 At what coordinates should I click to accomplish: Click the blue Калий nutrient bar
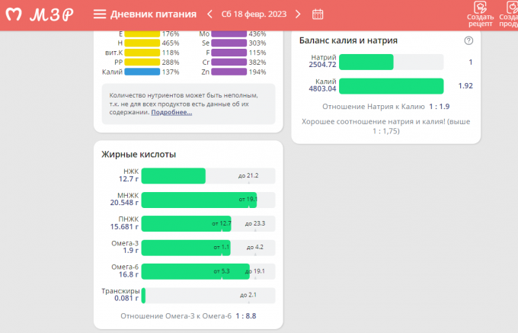[142, 72]
